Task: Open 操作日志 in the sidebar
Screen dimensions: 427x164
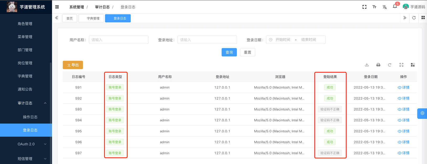Action: click(30, 117)
